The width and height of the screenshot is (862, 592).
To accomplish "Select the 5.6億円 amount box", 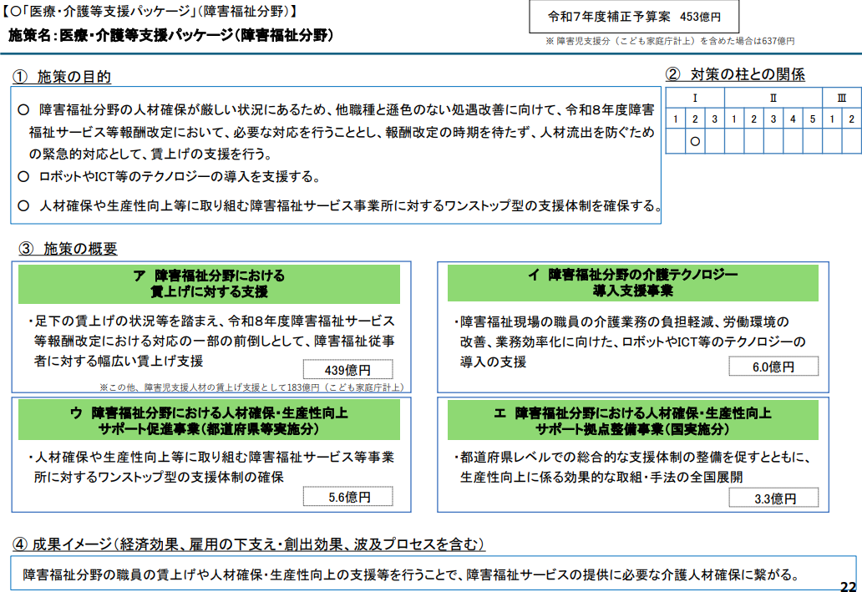I will (x=348, y=497).
